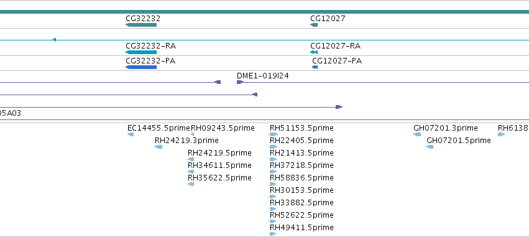This screenshot has height=237, width=529.
Task: Select the EC14455.5prime EST arrow
Action: click(131, 134)
